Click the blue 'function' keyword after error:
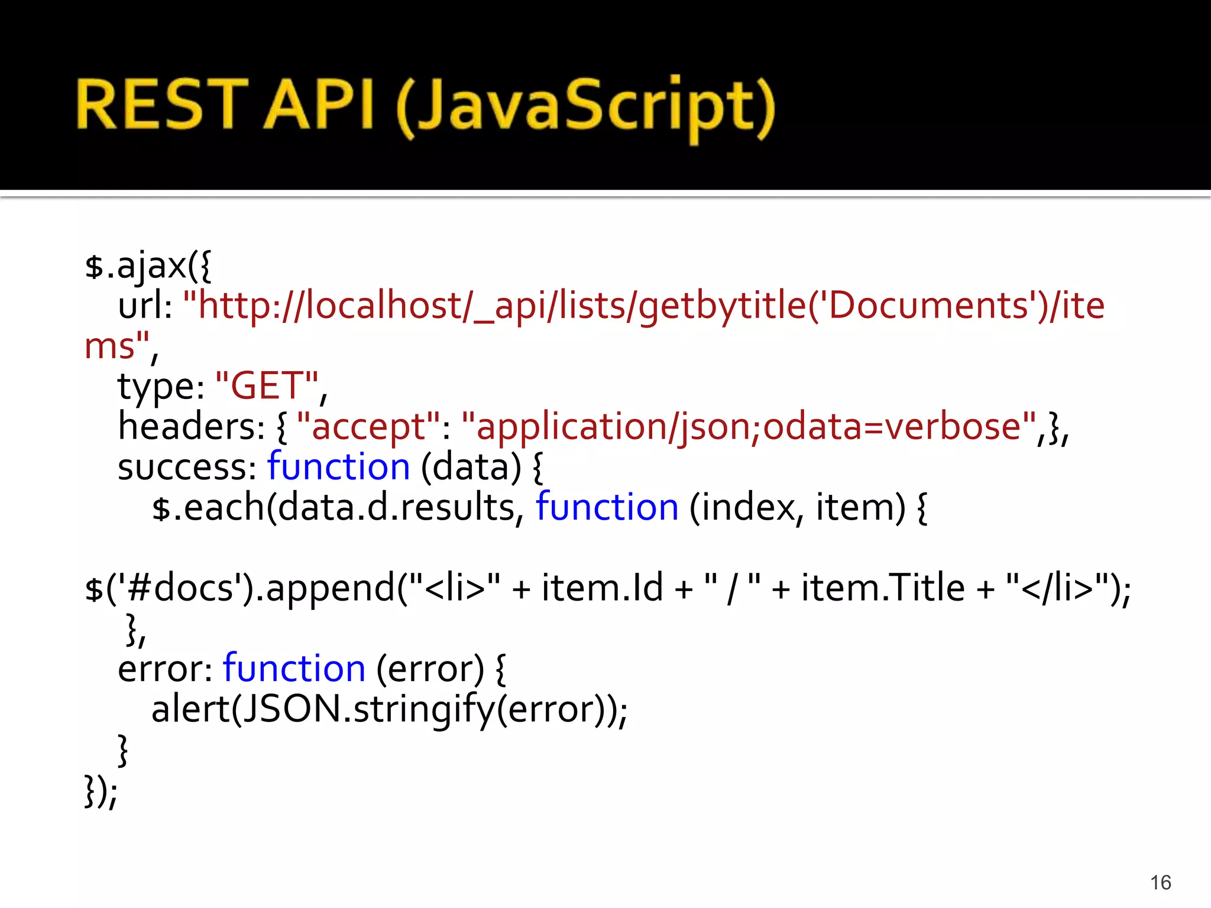The image size is (1211, 908). (x=294, y=669)
